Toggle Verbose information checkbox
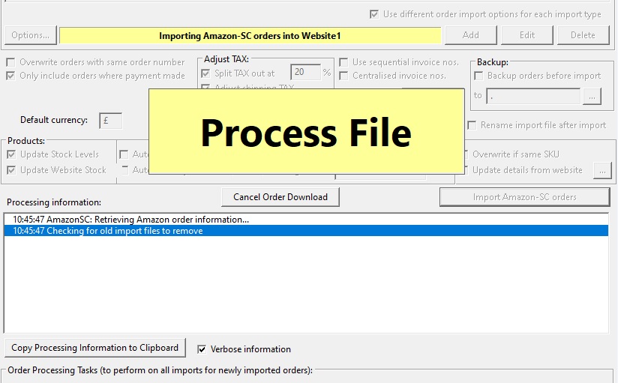The height and width of the screenshot is (383, 618). coord(202,349)
